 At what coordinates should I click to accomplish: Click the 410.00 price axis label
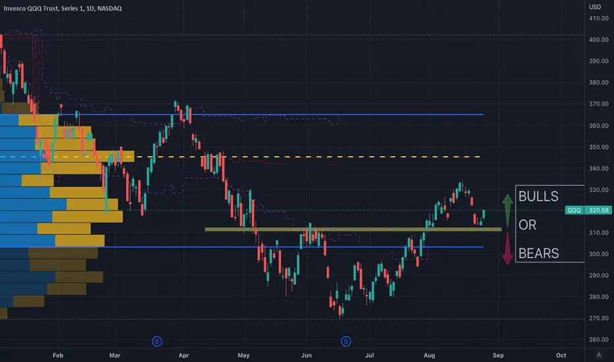[599, 18]
